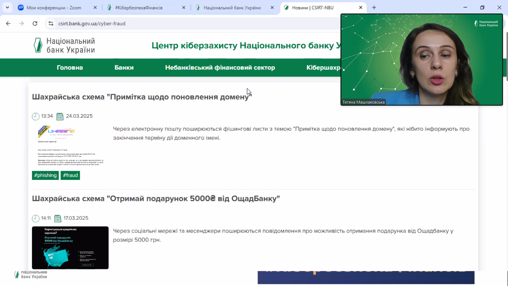Open Небанківський фінансовий сектор menu item
This screenshot has height=286, width=508.
(220, 68)
